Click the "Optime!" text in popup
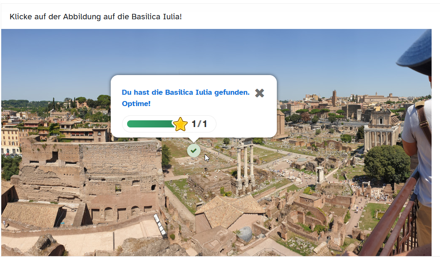Image resolution: width=440 pixels, height=257 pixels. point(136,104)
